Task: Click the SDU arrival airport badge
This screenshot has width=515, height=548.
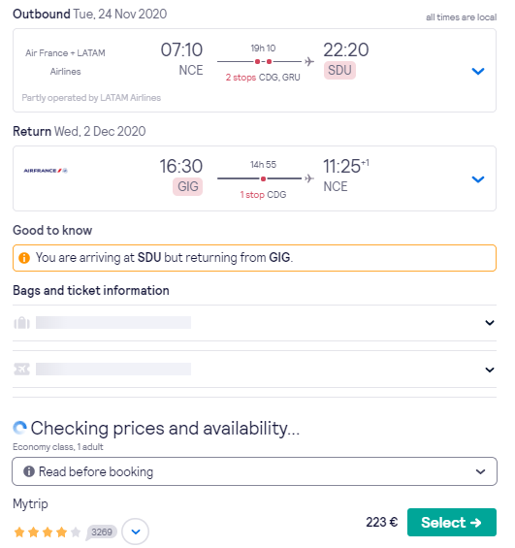Action: (x=339, y=71)
